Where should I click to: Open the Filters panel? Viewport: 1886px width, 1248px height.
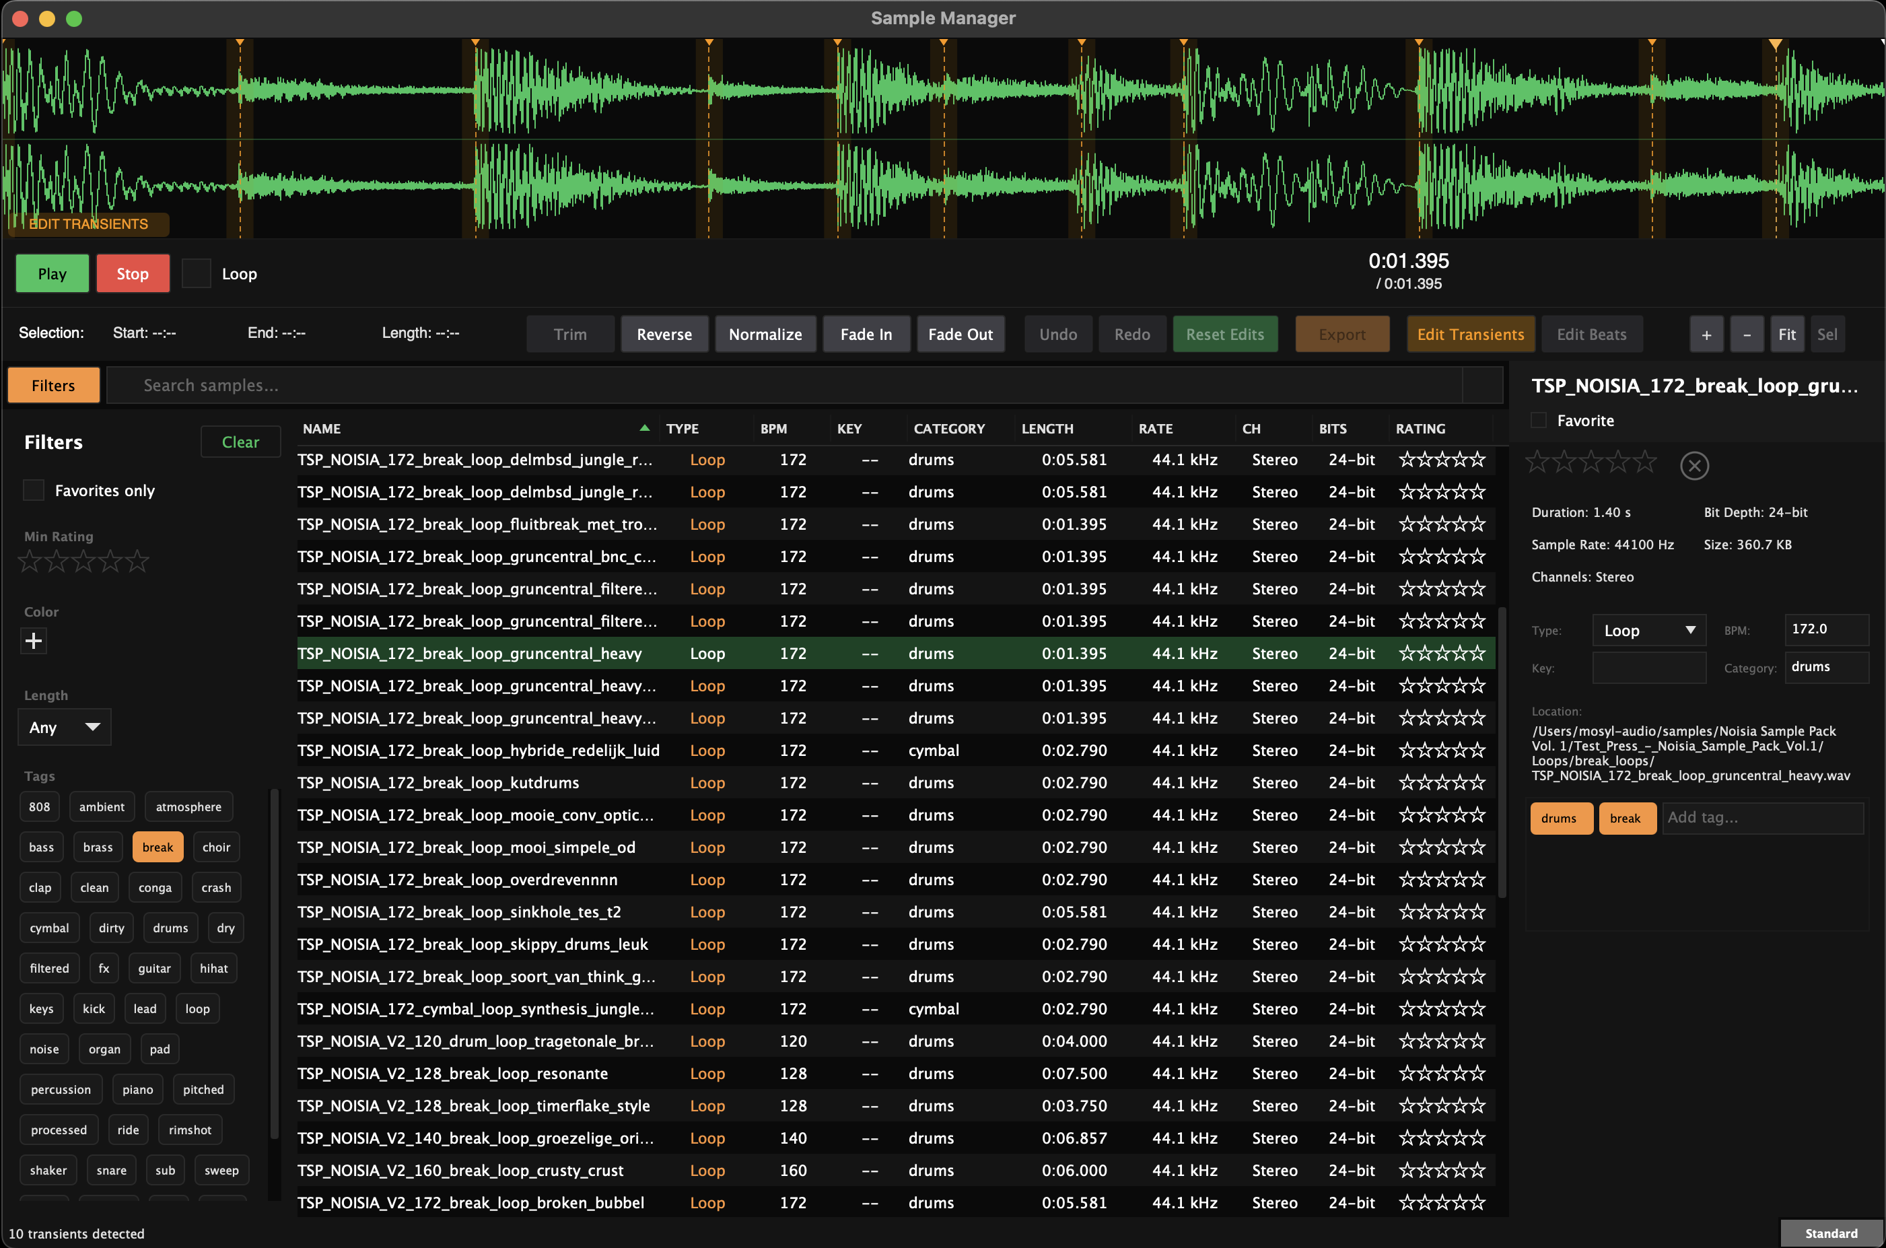tap(53, 384)
